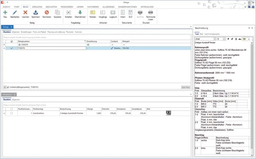Click the Neu (new document) icon
This screenshot has height=159, width=256.
pyautogui.click(x=5, y=12)
